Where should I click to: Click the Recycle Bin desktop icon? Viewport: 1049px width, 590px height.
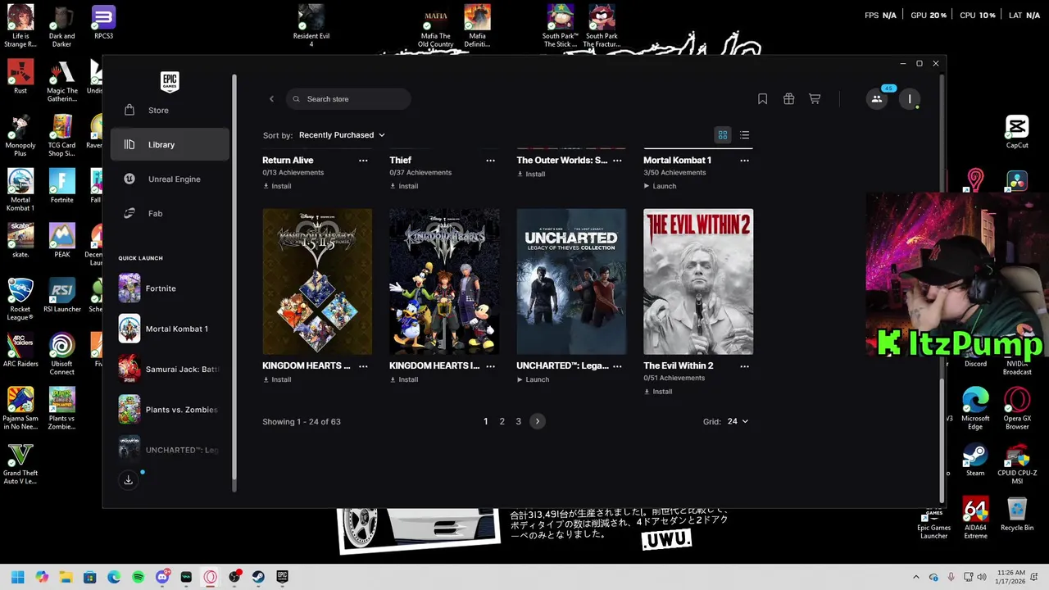coord(1017,514)
